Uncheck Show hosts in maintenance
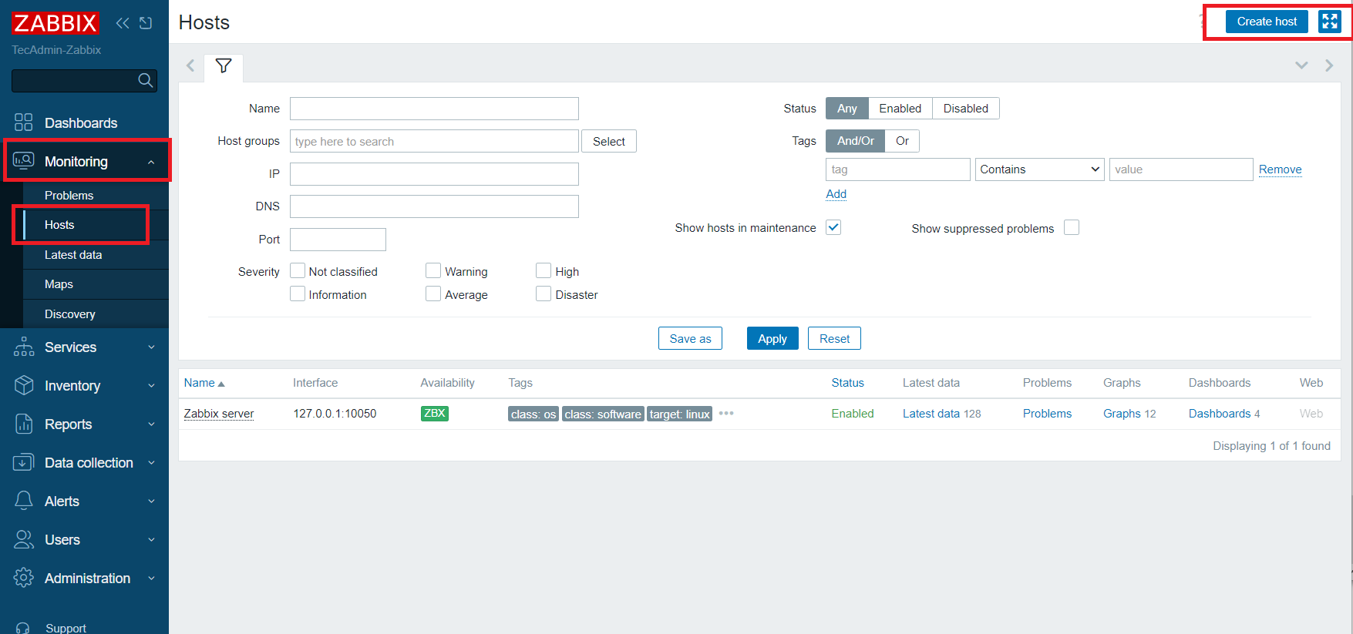This screenshot has height=634, width=1353. [833, 227]
